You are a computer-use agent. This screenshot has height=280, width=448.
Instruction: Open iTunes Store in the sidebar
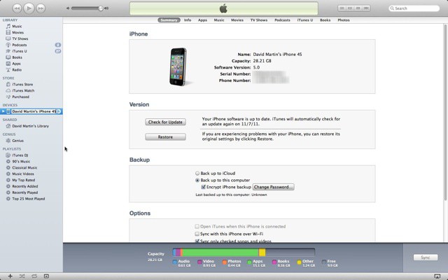click(22, 84)
